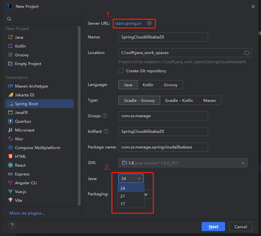Click the HTML5 shield icon
Viewport: 261px width, 236px height.
[10, 156]
